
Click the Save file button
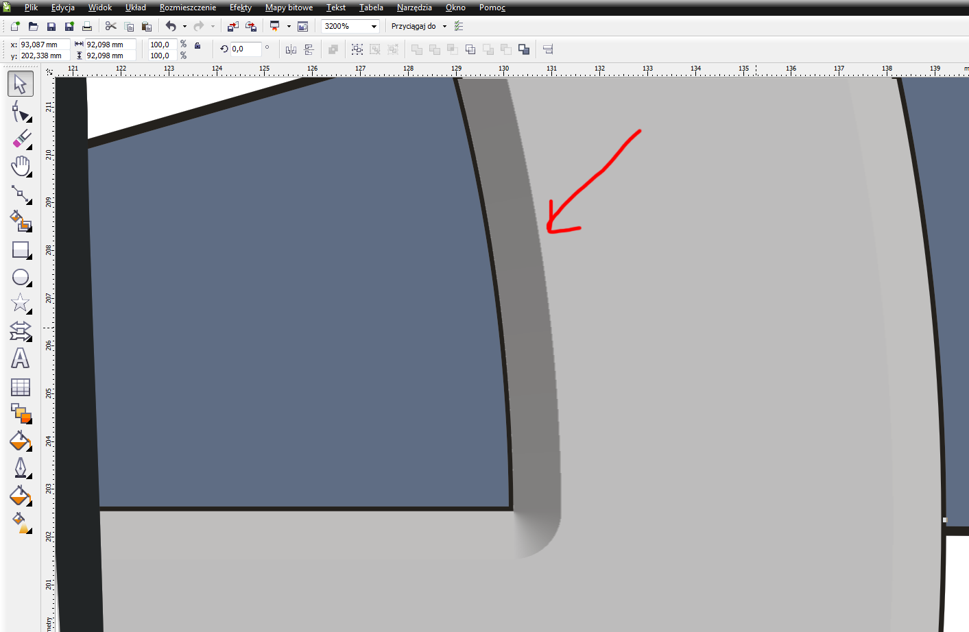(x=51, y=27)
